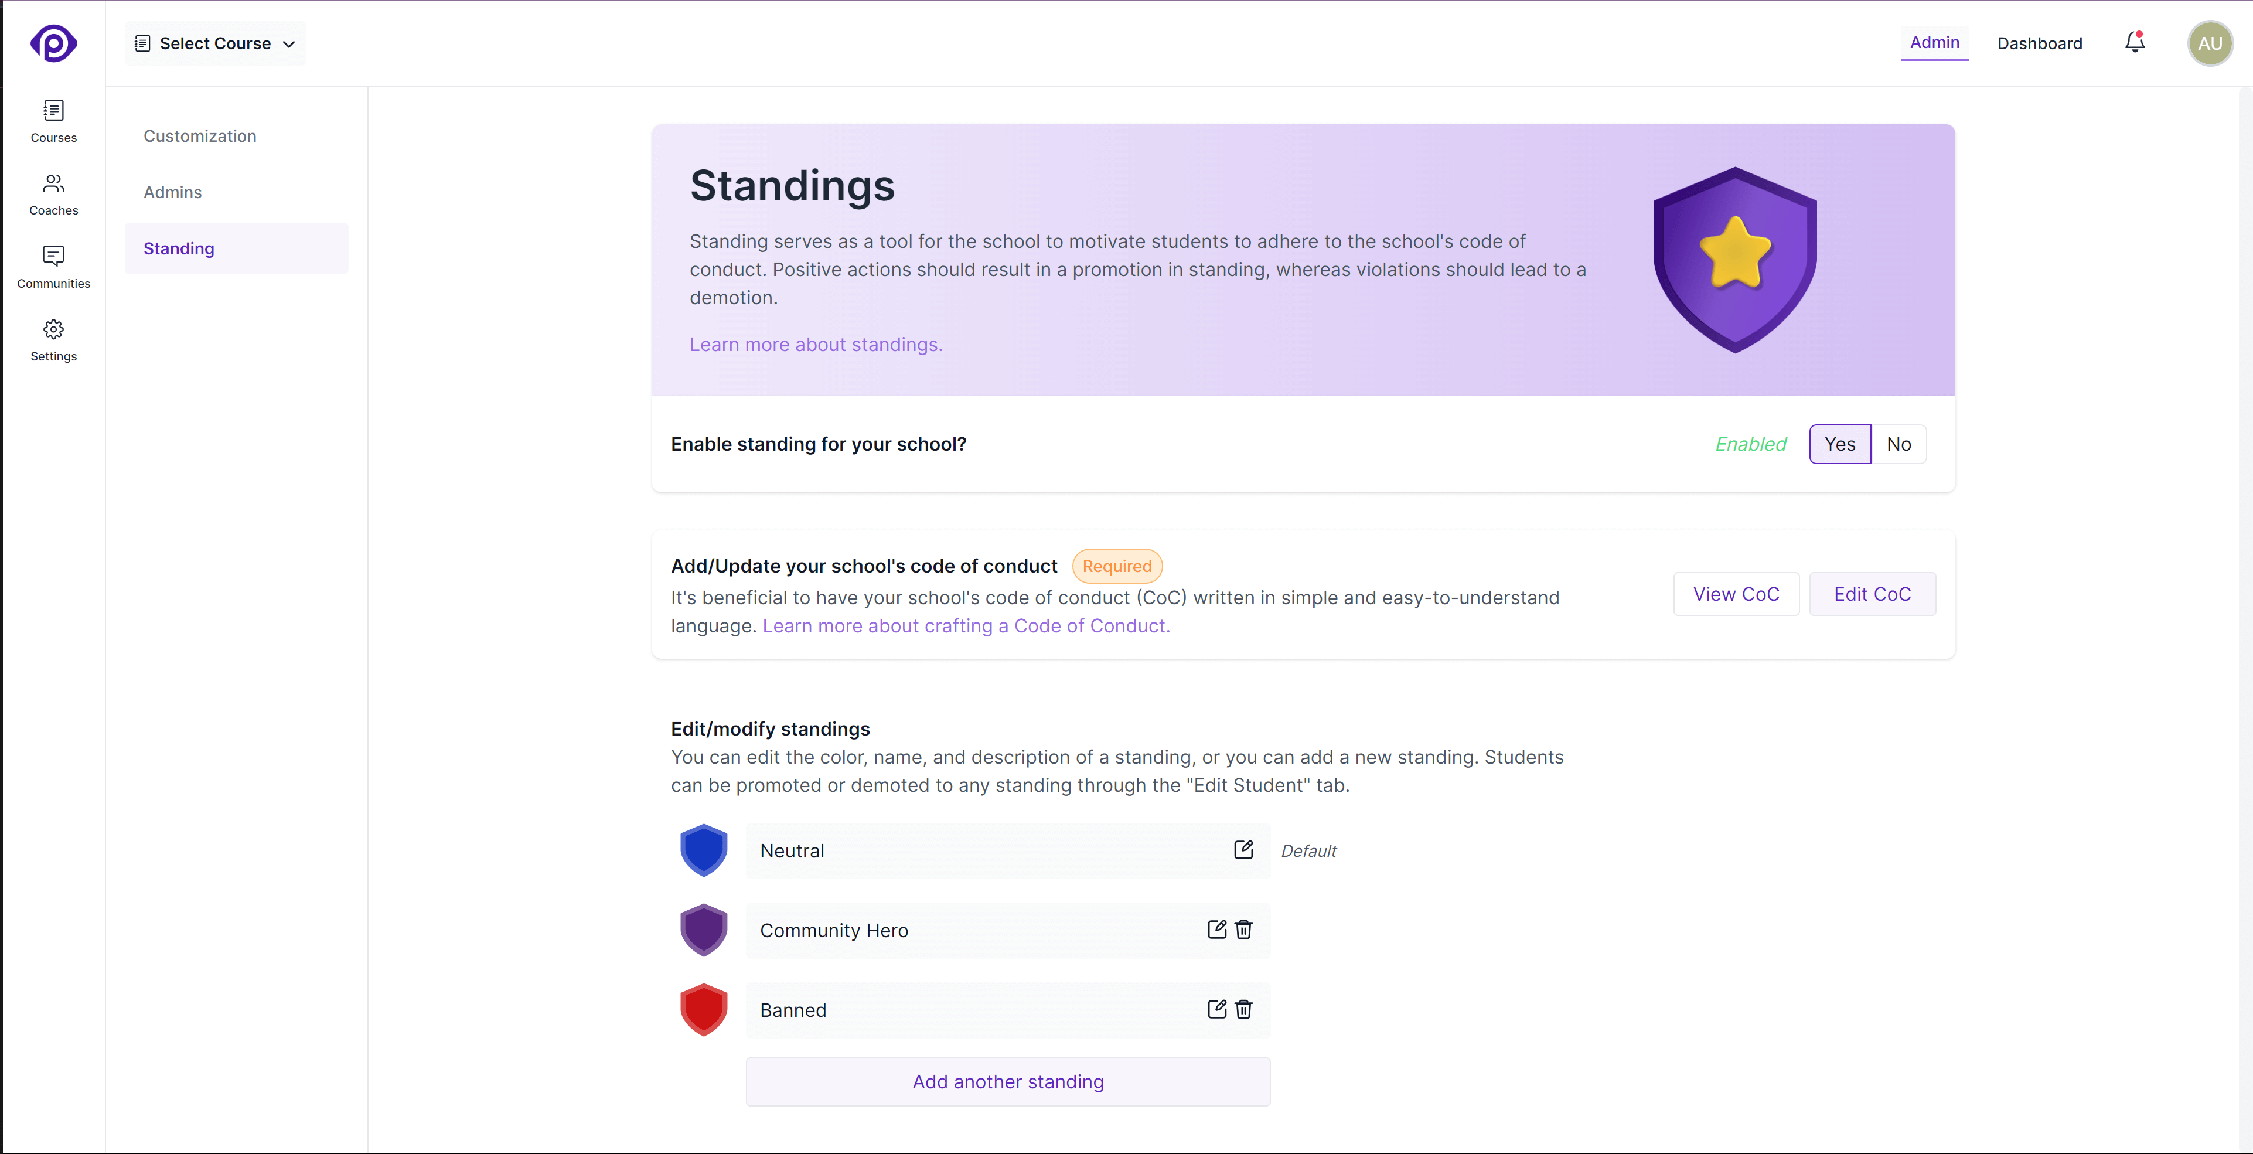The width and height of the screenshot is (2253, 1154).
Task: Disable standing by clicking No
Action: pyautogui.click(x=1900, y=444)
